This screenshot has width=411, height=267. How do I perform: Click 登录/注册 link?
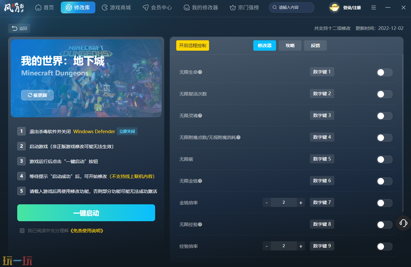pos(352,7)
